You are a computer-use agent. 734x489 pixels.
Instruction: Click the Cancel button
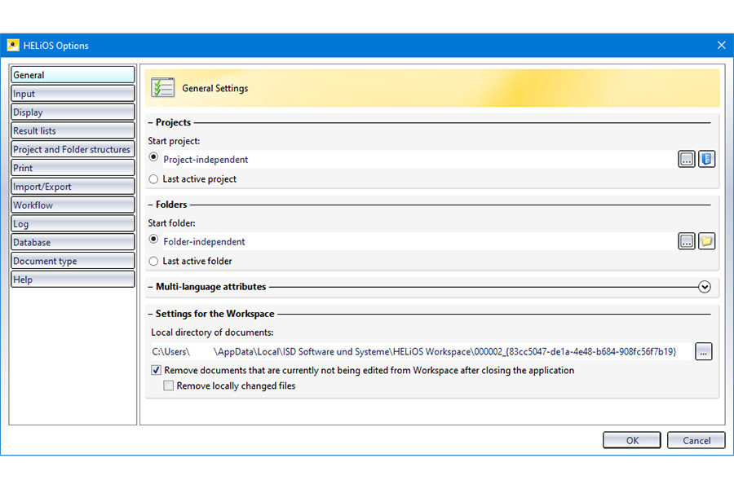pyautogui.click(x=696, y=440)
